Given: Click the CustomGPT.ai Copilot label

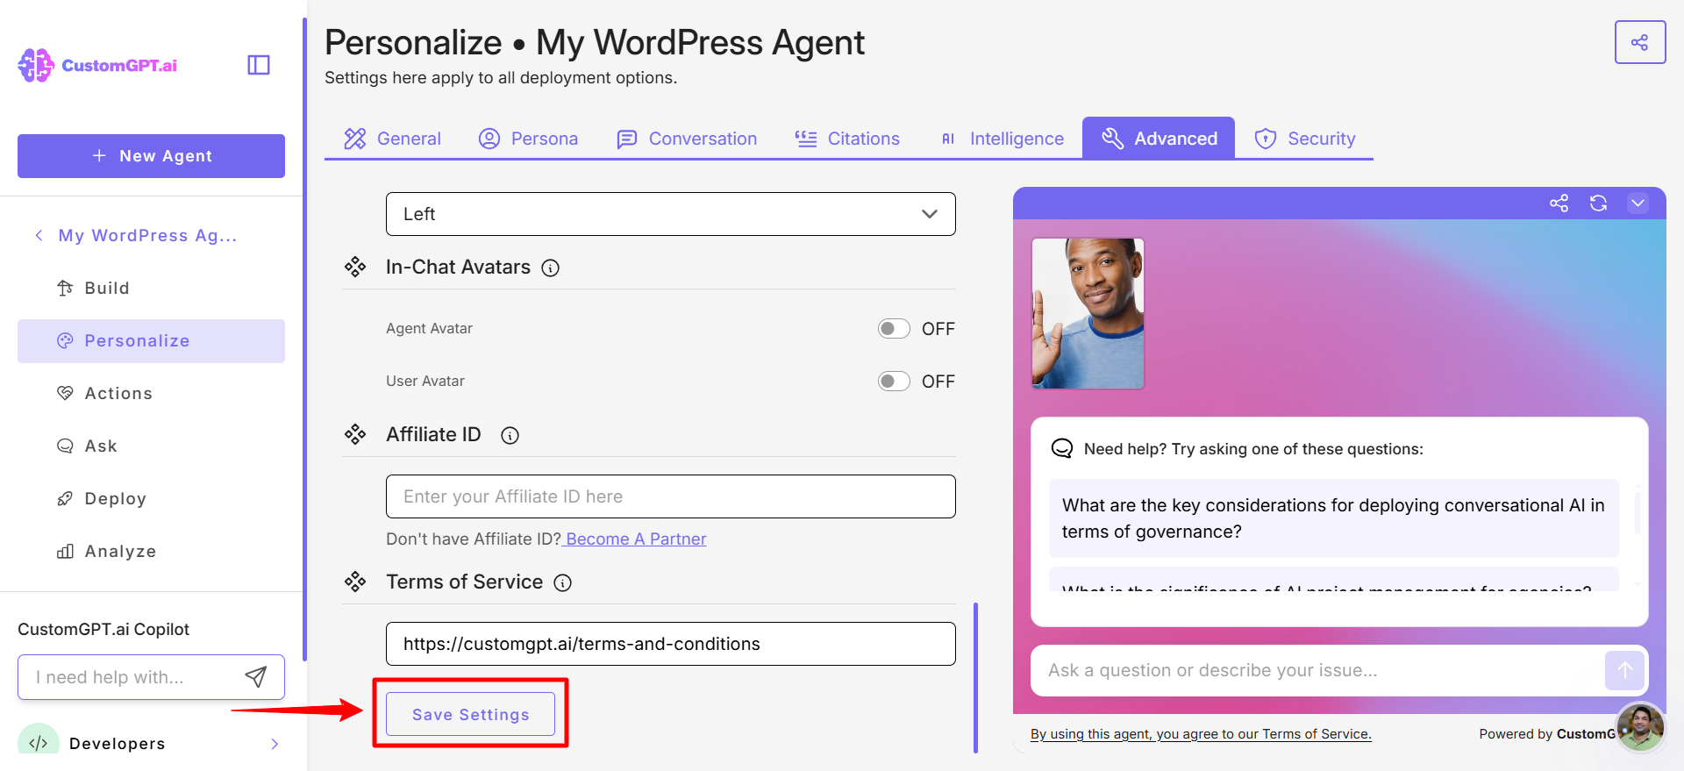Looking at the screenshot, I should (x=103, y=629).
